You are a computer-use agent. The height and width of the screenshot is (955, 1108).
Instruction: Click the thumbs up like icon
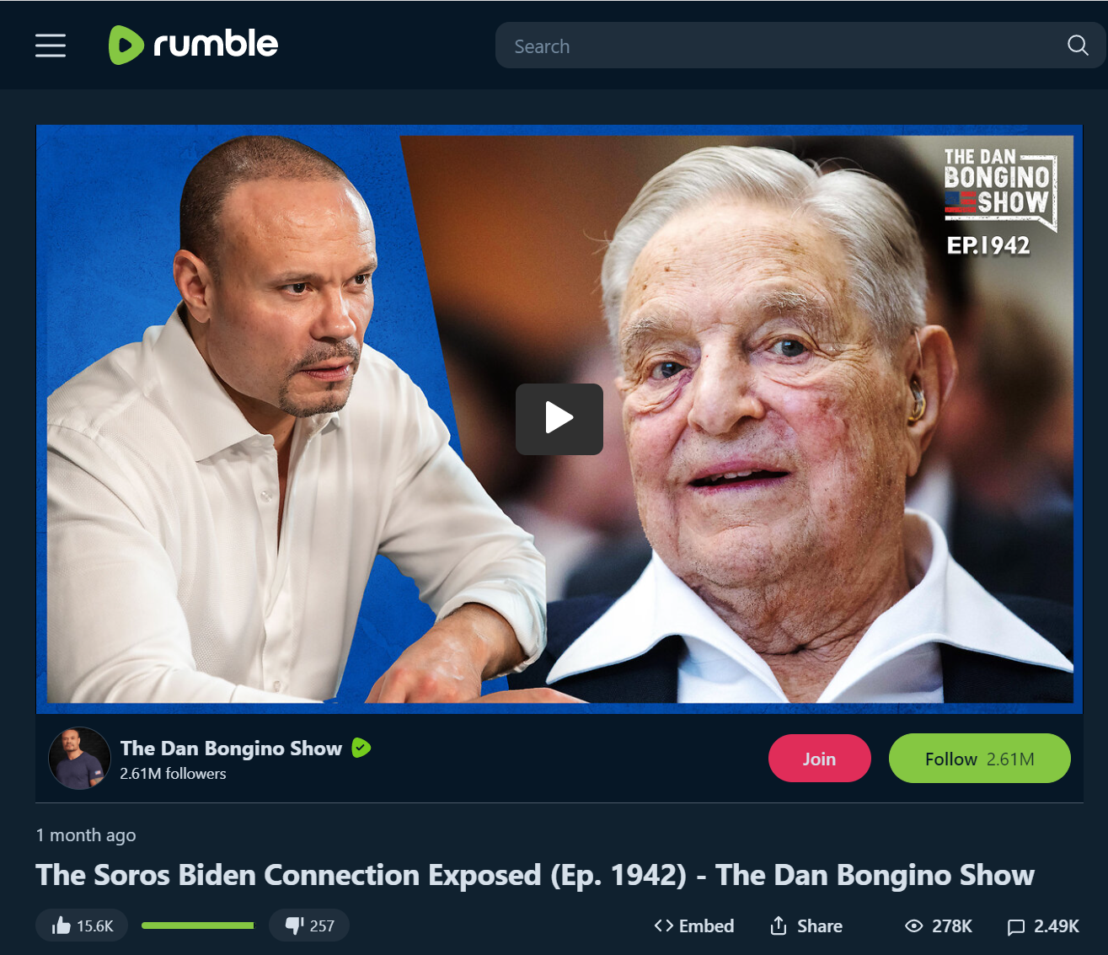pos(61,926)
